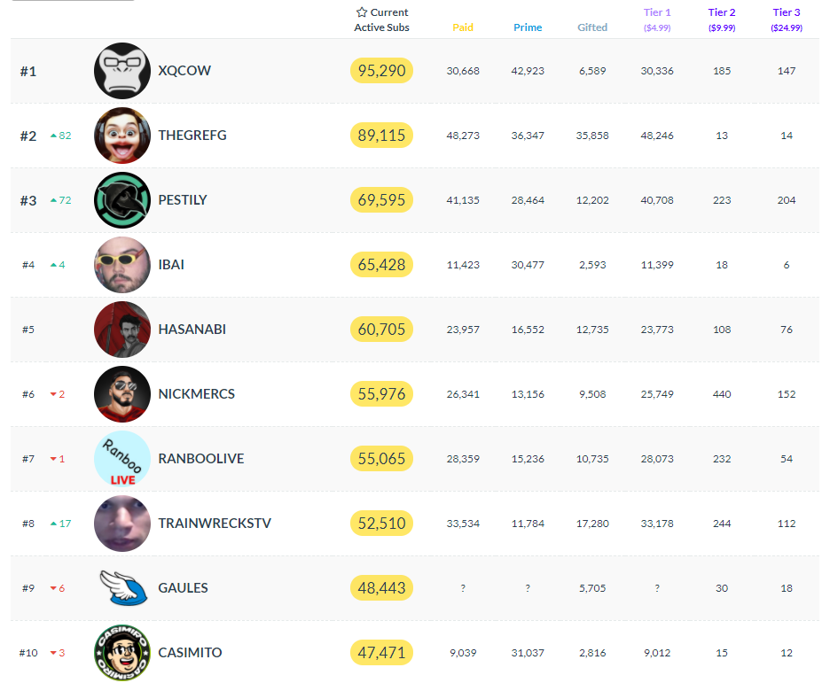The image size is (822, 683).
Task: Sort table by Prime header
Action: (528, 27)
